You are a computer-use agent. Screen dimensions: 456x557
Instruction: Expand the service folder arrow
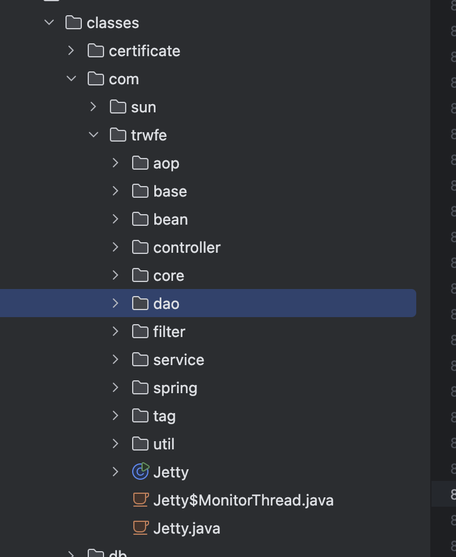pos(116,359)
